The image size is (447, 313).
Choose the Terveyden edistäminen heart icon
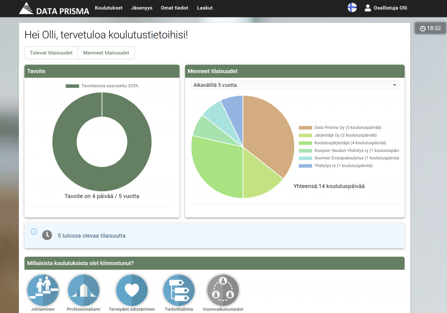pyautogui.click(x=132, y=290)
